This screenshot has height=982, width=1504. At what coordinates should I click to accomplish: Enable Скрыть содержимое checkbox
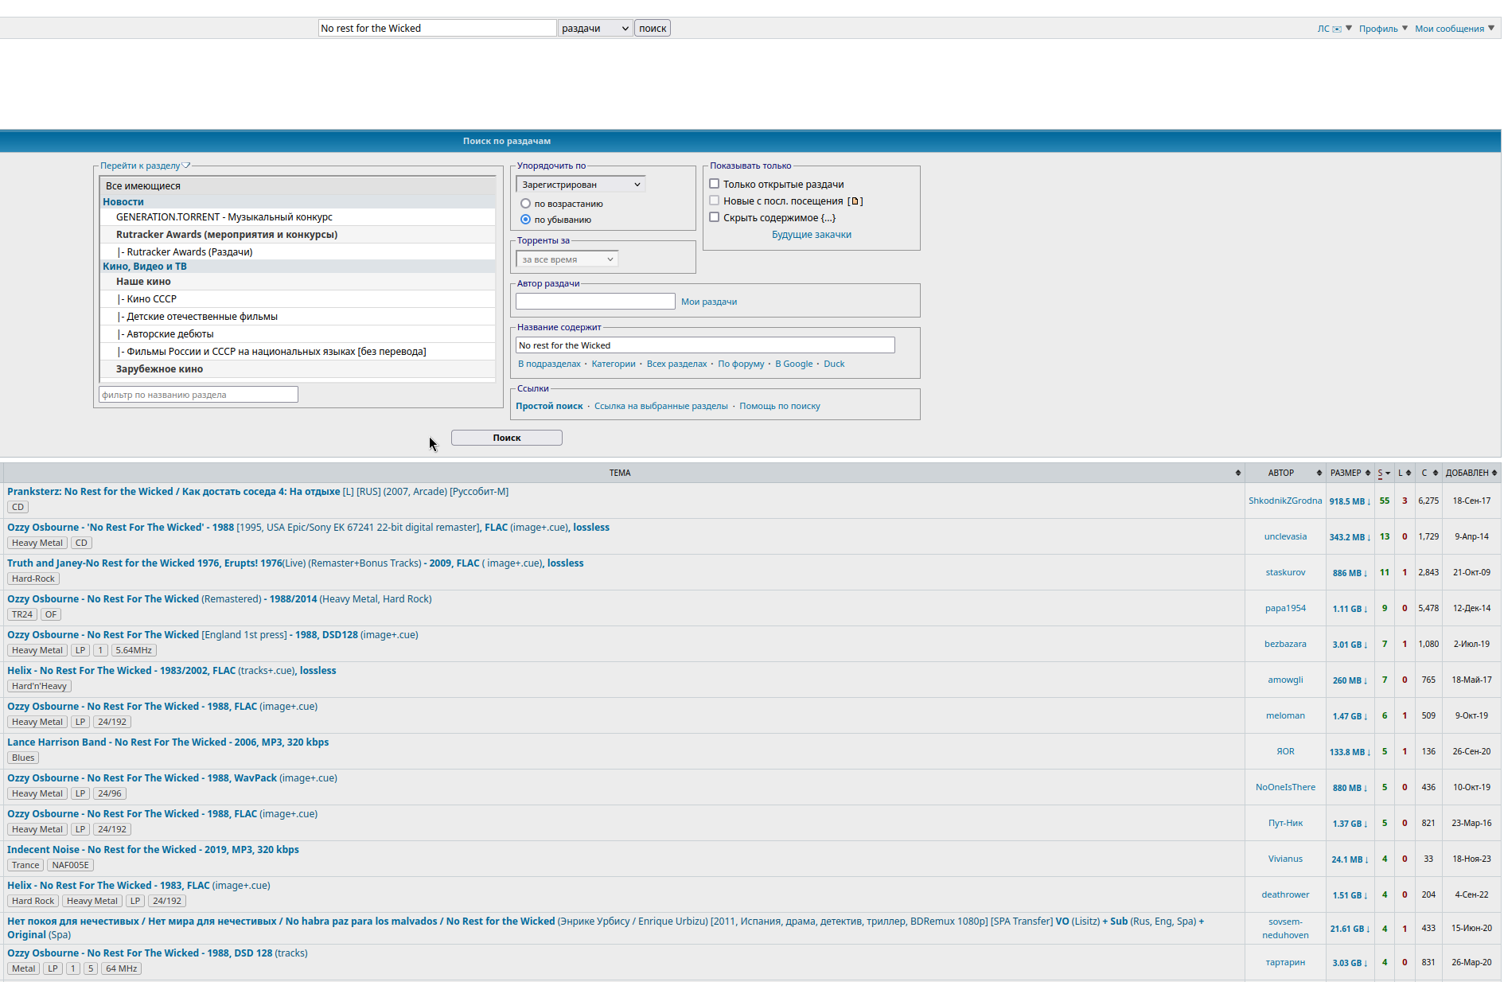(715, 217)
